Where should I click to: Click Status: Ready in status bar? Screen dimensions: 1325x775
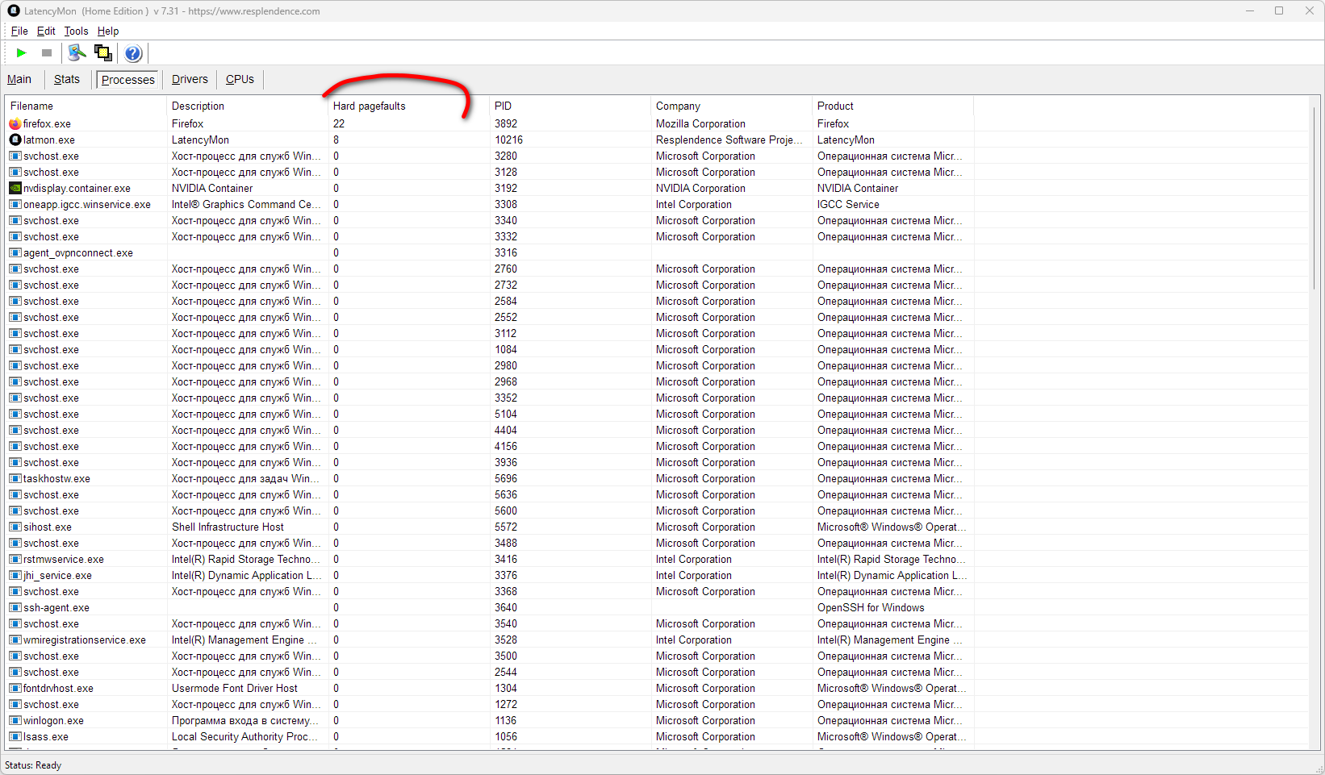coord(33,765)
